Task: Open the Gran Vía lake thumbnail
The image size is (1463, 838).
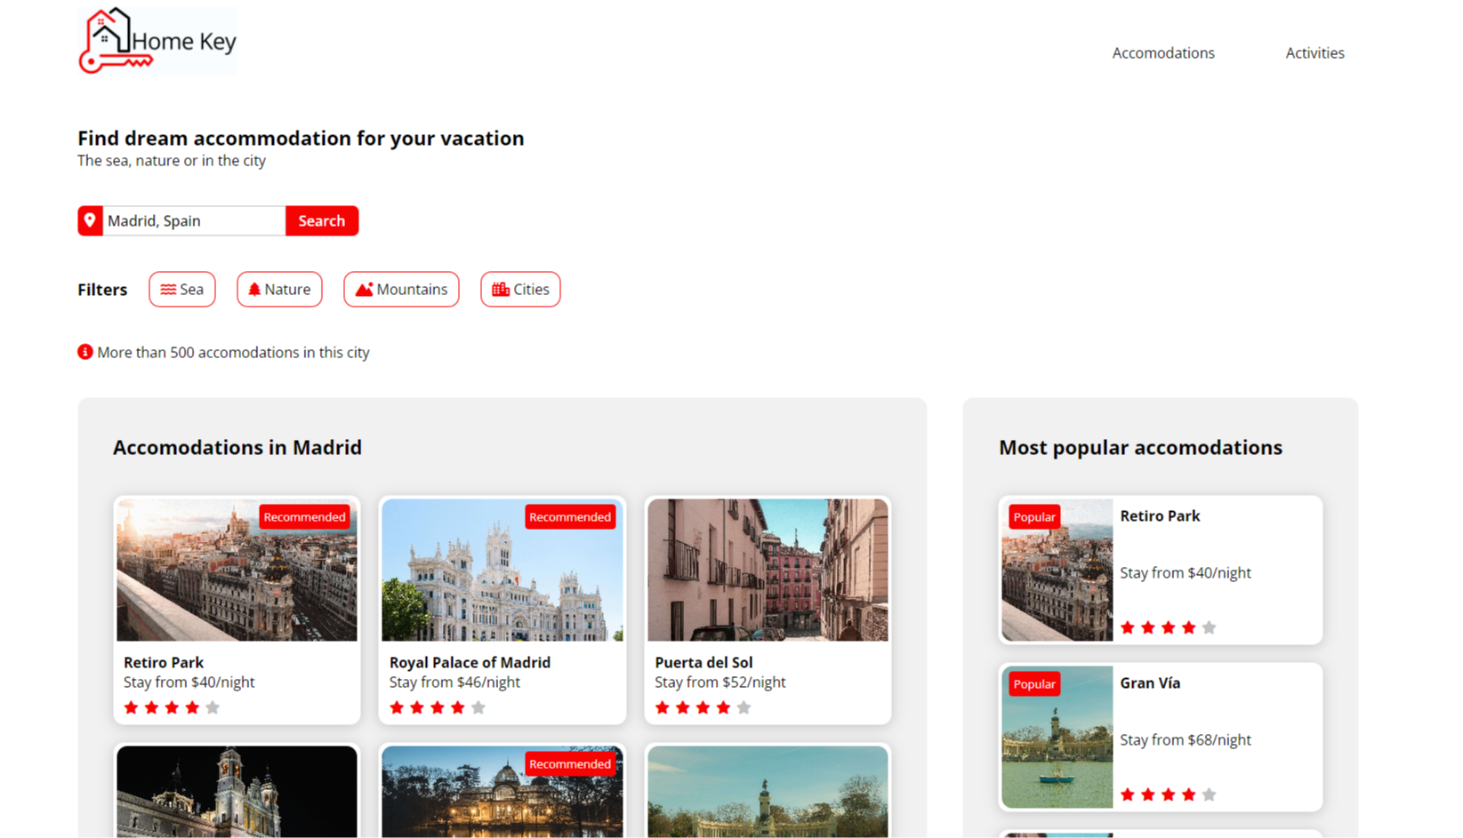Action: [x=1057, y=737]
